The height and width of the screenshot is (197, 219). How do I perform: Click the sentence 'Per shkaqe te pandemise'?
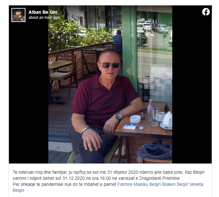(x=65, y=184)
